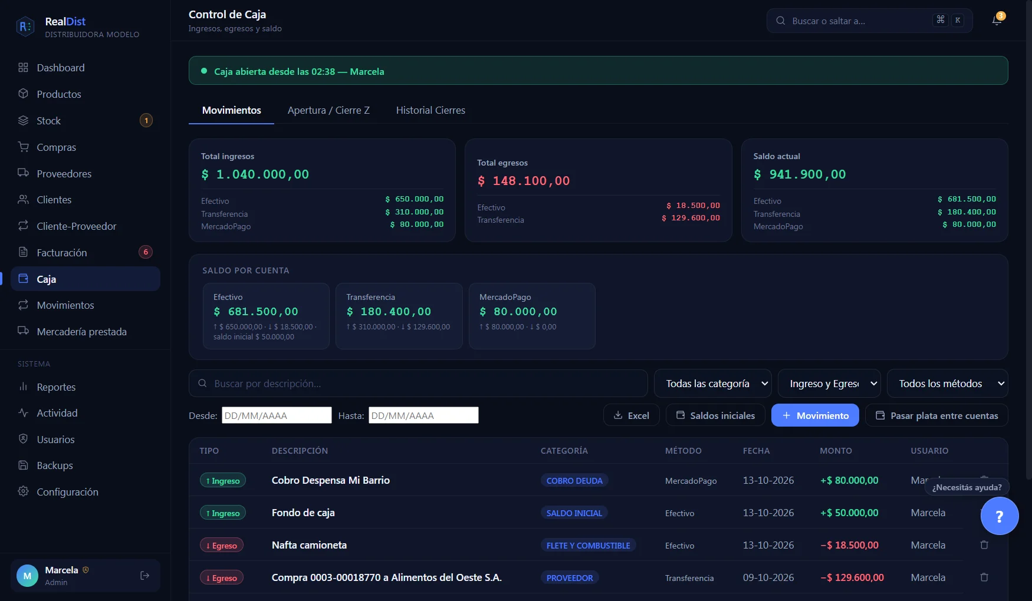Open Proveedores page
This screenshot has height=601, width=1032.
(x=86, y=174)
